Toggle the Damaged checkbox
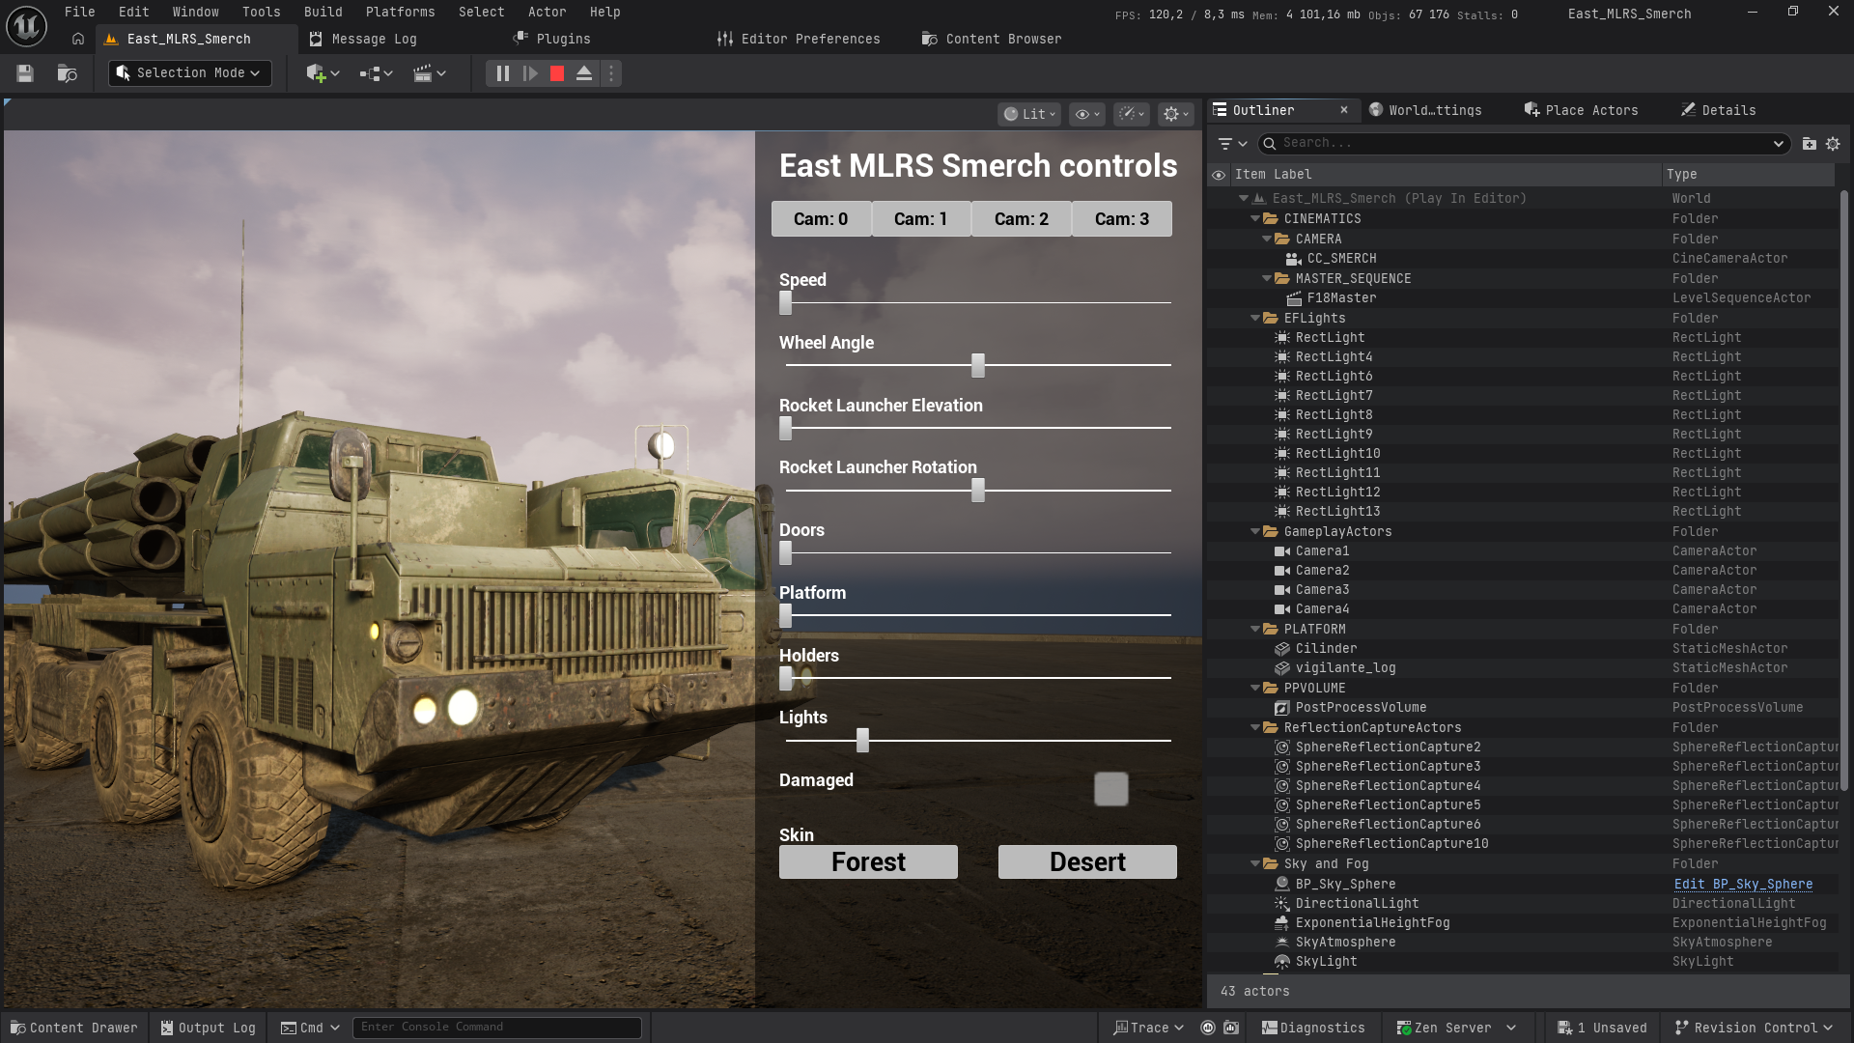1854x1043 pixels. point(1110,789)
